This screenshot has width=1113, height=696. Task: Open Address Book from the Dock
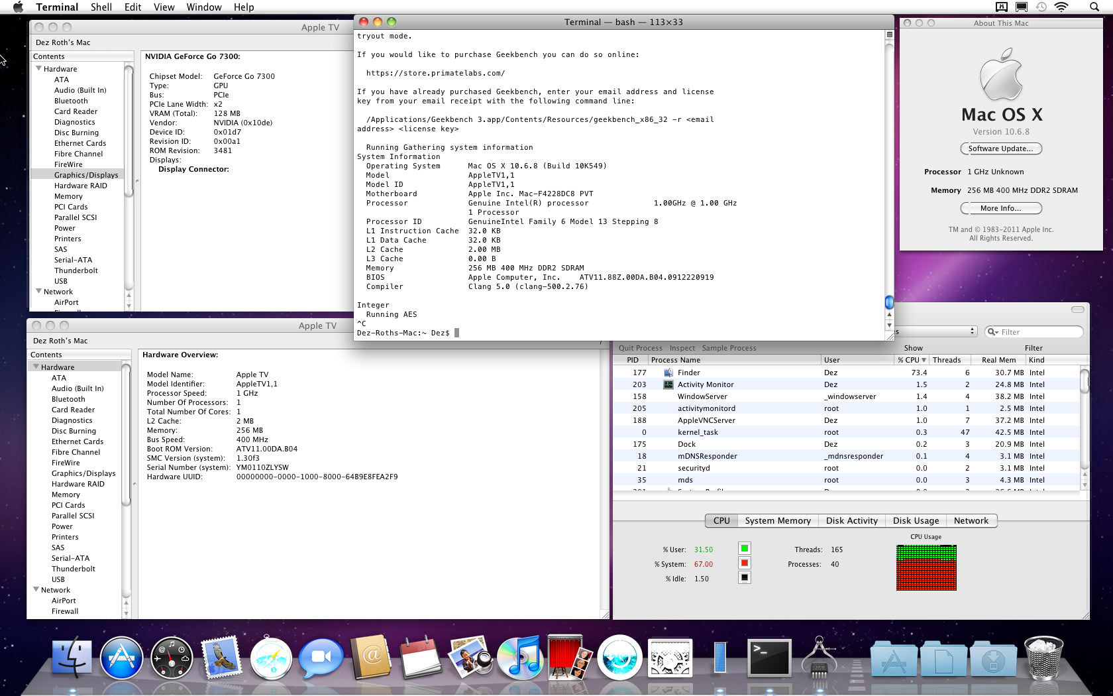pyautogui.click(x=371, y=658)
